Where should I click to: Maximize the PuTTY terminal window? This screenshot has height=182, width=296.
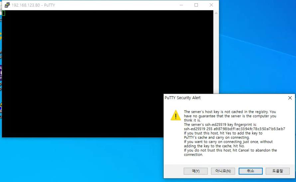[196, 5]
